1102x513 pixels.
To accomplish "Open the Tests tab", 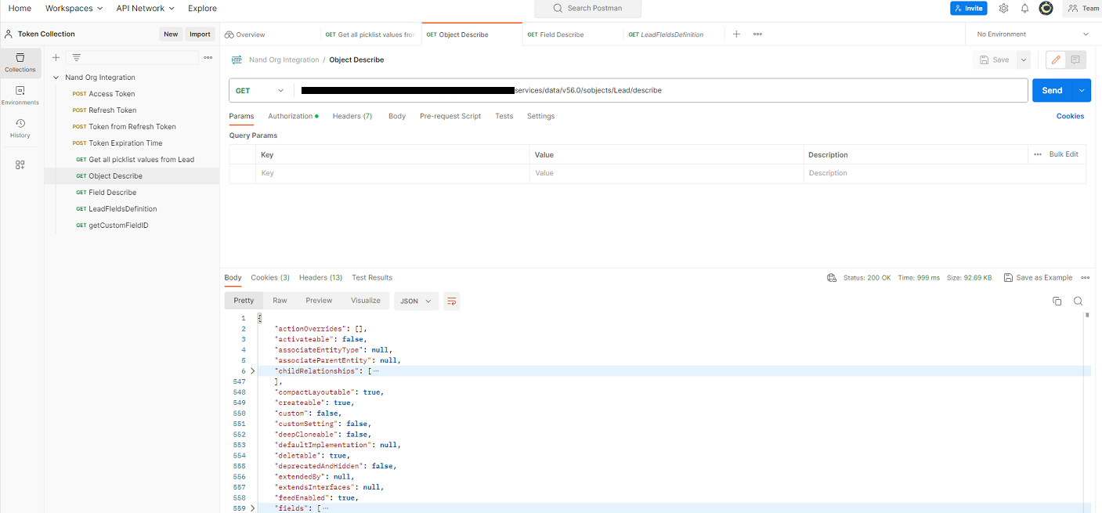I will click(x=504, y=116).
